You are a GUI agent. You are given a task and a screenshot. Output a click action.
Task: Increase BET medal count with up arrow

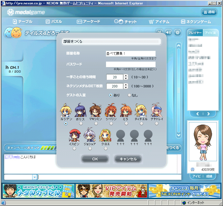(126, 85)
